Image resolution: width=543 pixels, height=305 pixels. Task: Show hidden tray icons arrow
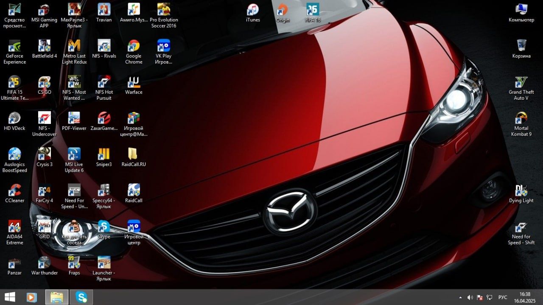[x=461, y=297]
